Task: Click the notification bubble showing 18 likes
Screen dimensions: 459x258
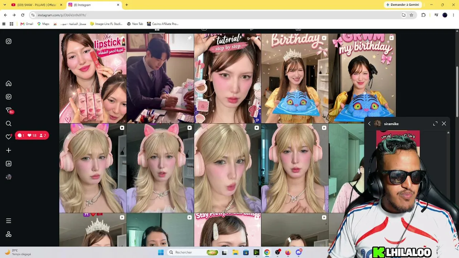Action: 32,135
